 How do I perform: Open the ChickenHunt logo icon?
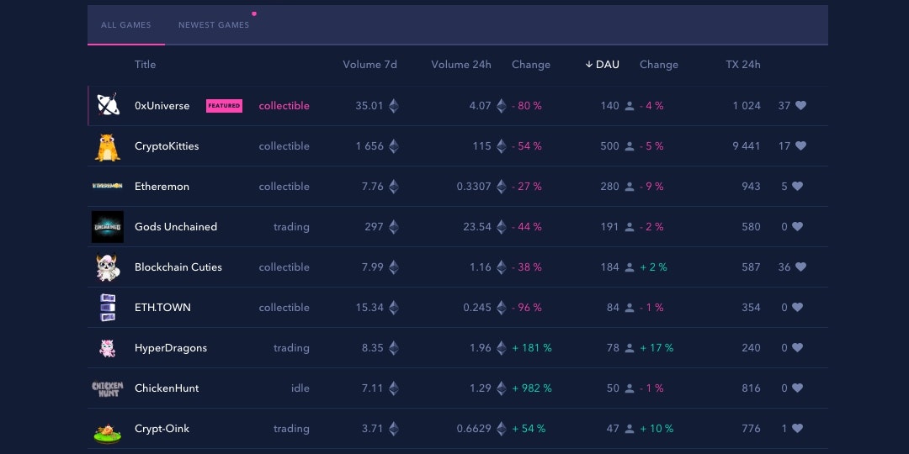(x=108, y=388)
